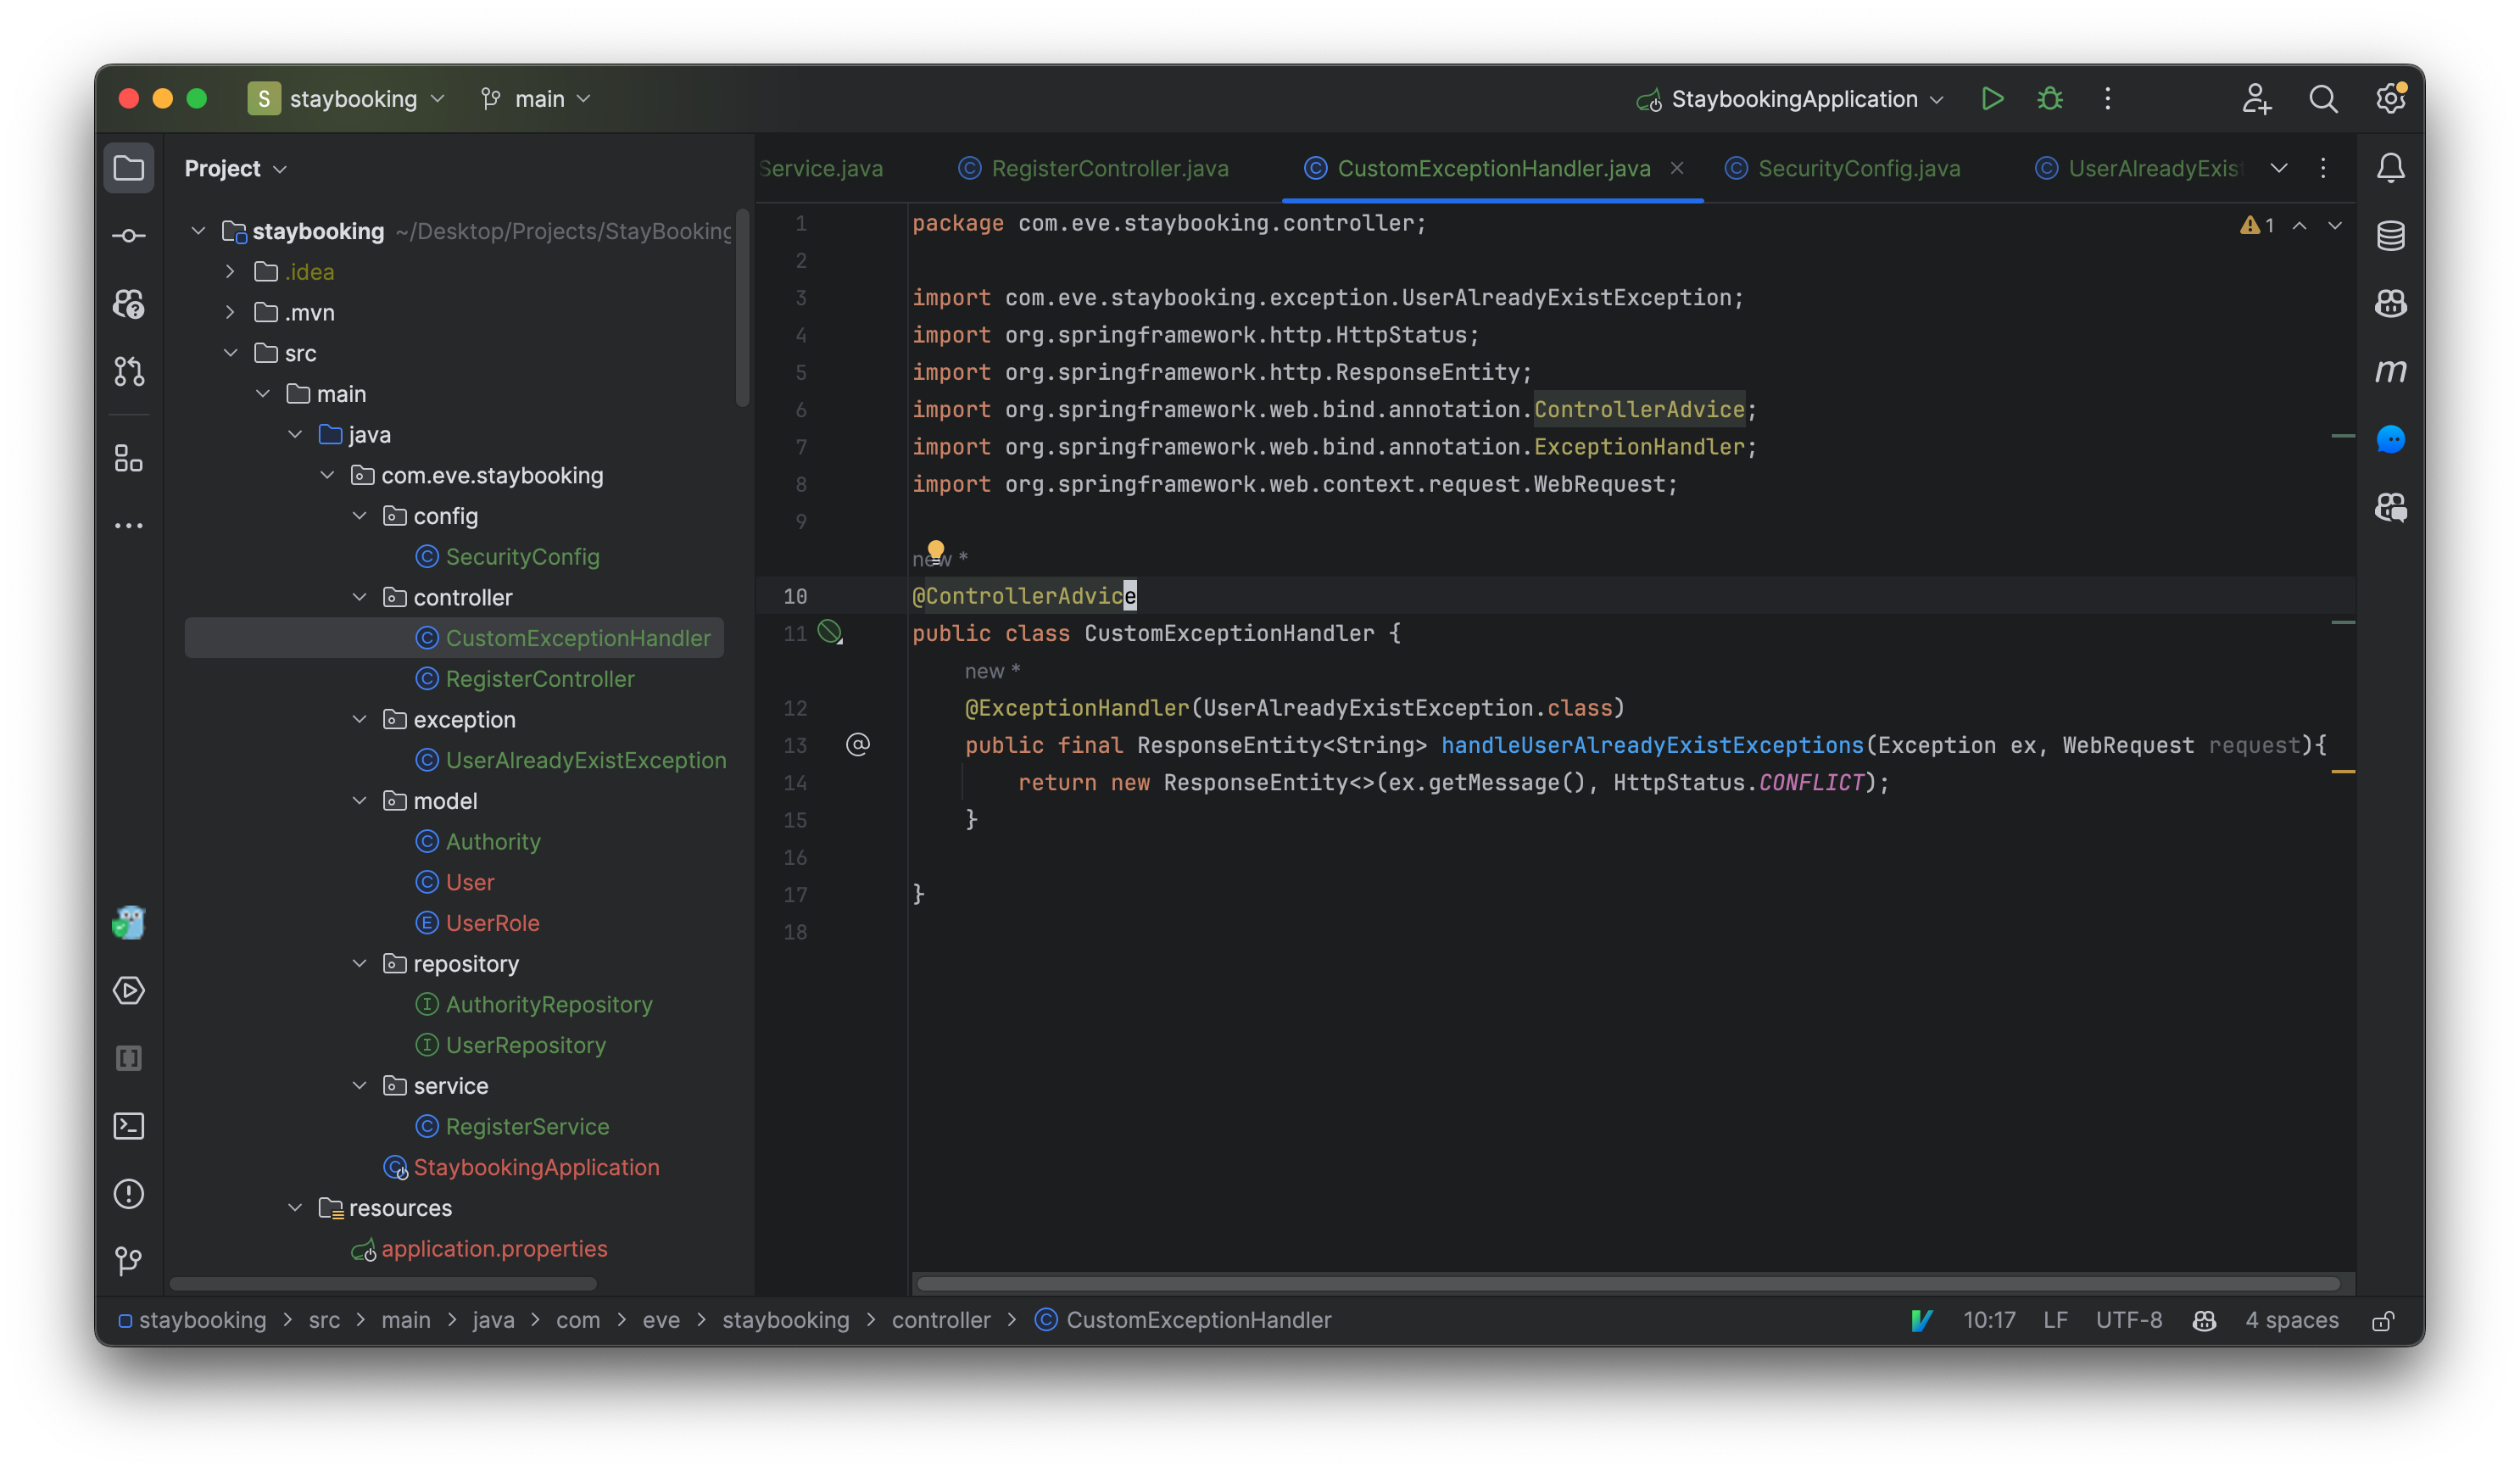Screen dimensions: 2520x1472
Task: Collapse the controller package in Project tree
Action: (x=359, y=597)
